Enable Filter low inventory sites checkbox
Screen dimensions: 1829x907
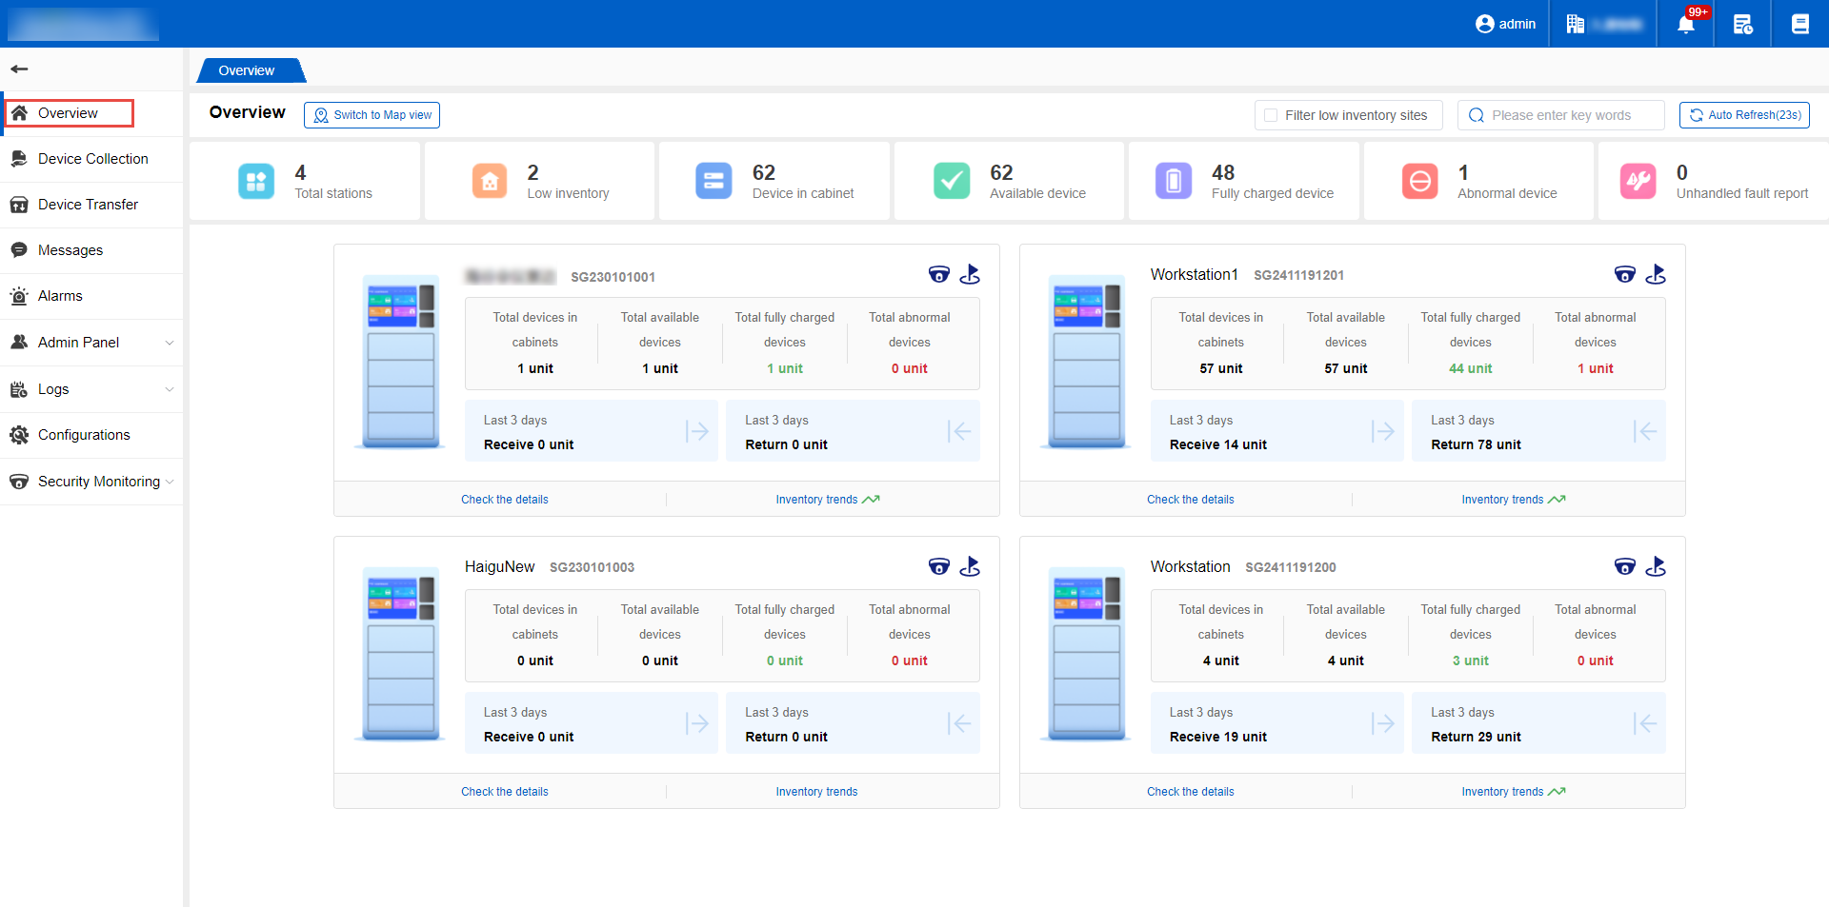click(1271, 115)
